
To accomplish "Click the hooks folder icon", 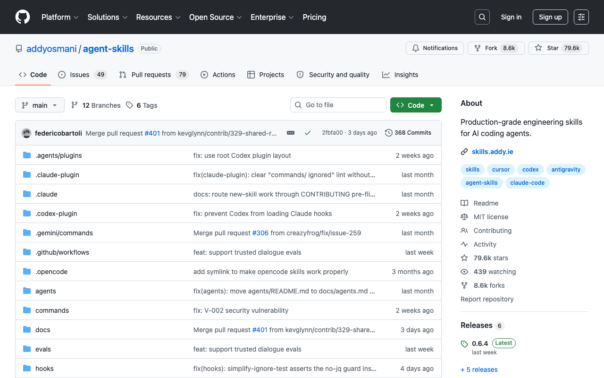I will pos(27,369).
